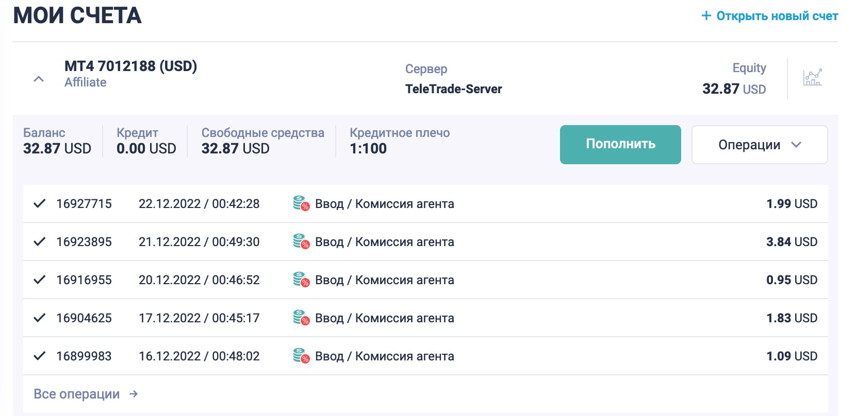The image size is (856, 416).
Task: Click the 1.09 USD amount
Action: 792,356
